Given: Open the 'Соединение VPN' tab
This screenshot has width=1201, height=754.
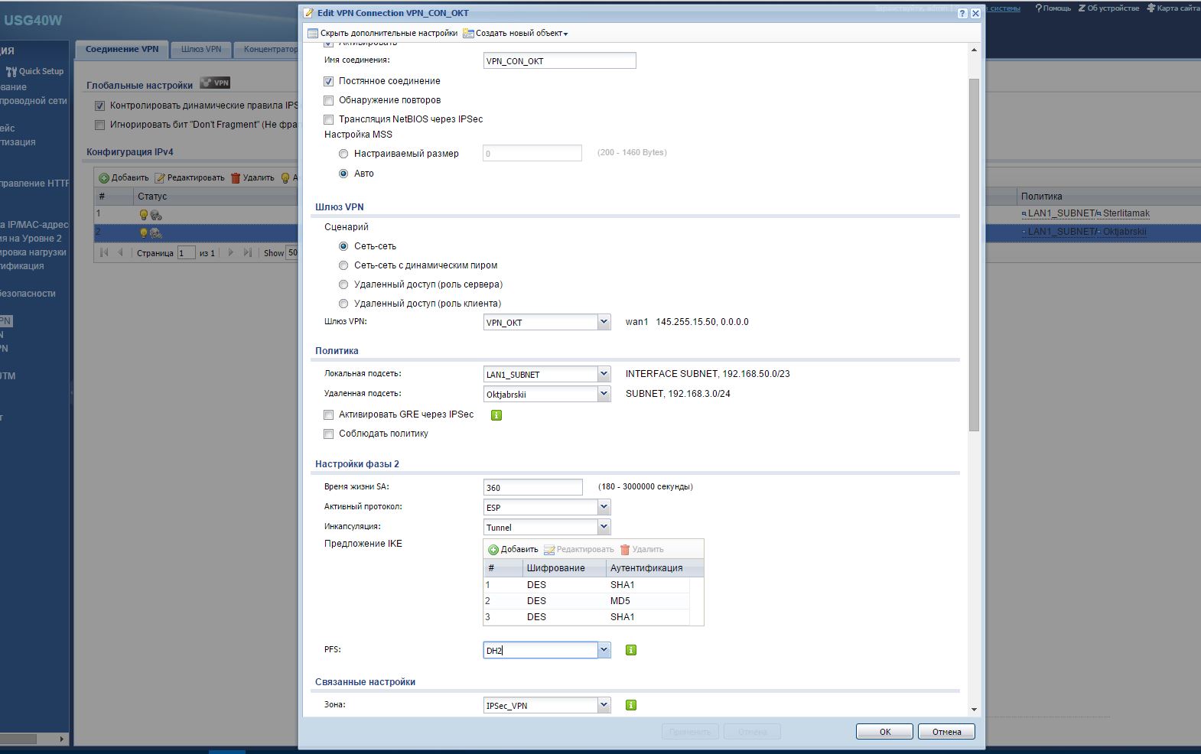Looking at the screenshot, I should [x=122, y=49].
